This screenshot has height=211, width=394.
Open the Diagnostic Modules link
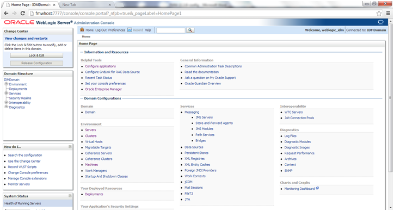[298, 142]
